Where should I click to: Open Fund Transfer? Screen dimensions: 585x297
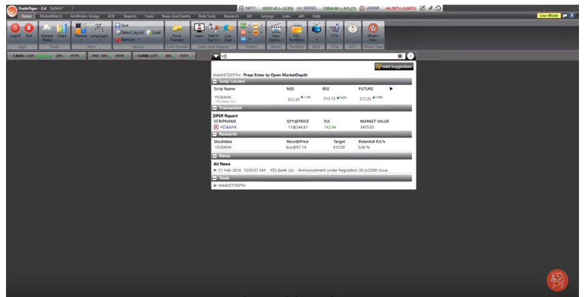(x=177, y=32)
